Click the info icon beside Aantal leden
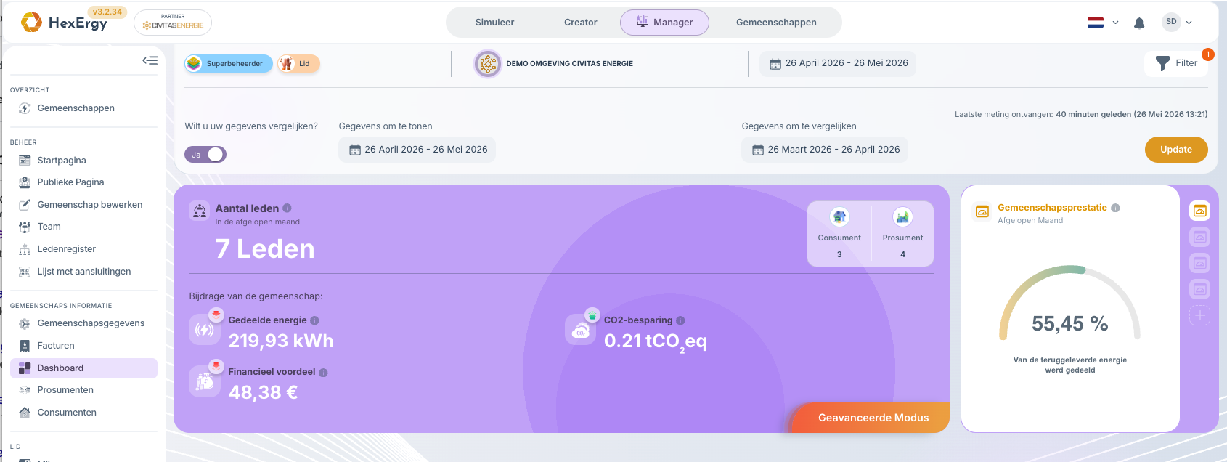The height and width of the screenshot is (462, 1227). pos(287,208)
